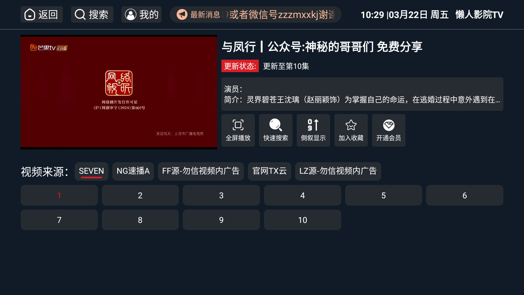Click the video preview player

pyautogui.click(x=119, y=92)
